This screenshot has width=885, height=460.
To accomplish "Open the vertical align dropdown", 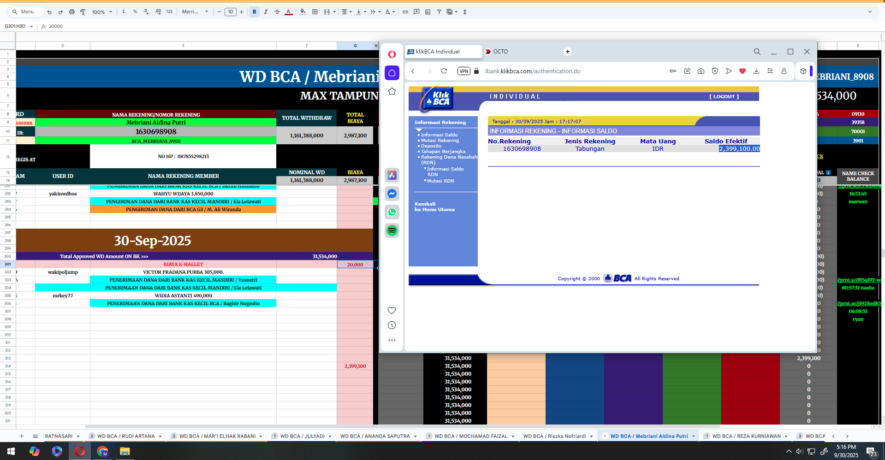I will (x=361, y=12).
